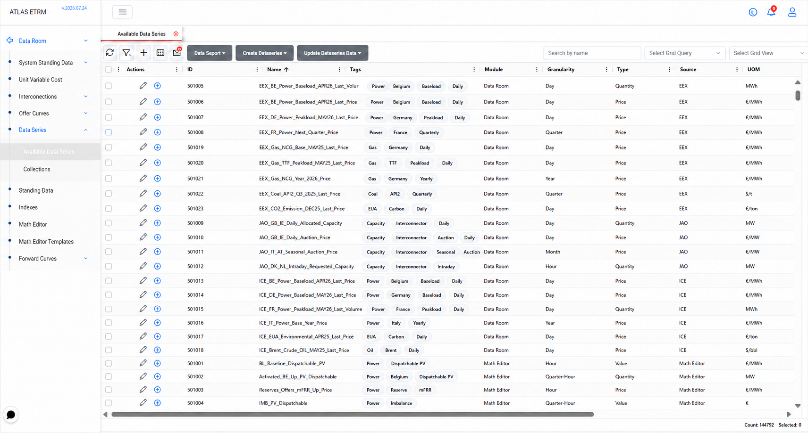Check the box for row 501005
Screen dimensions: 808x433
[x=109, y=86]
